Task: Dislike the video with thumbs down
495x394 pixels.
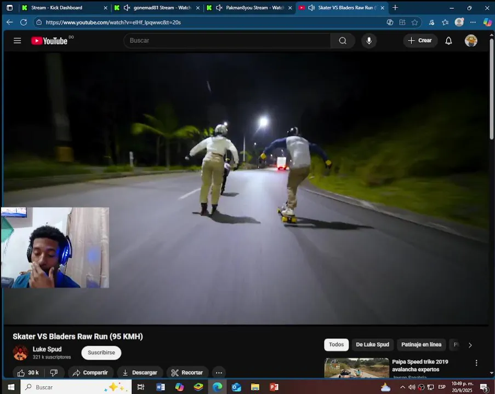Action: pyautogui.click(x=54, y=373)
